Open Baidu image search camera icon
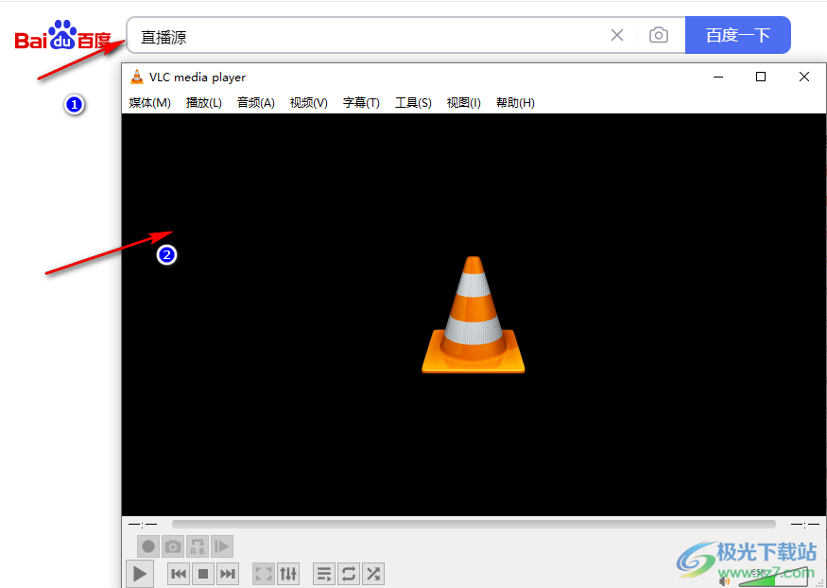 [x=658, y=35]
